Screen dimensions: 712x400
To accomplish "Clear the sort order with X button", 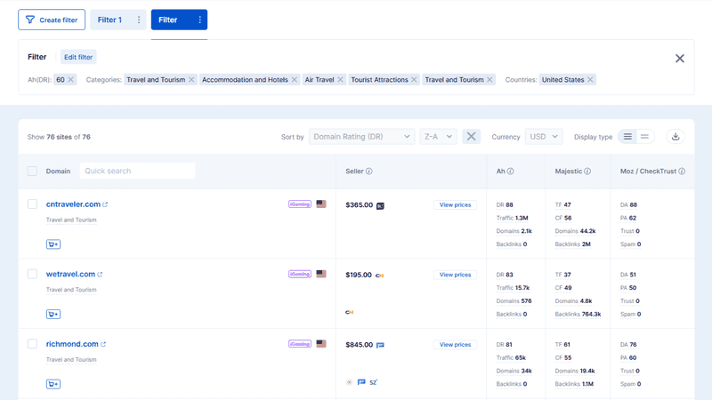I will click(x=472, y=137).
